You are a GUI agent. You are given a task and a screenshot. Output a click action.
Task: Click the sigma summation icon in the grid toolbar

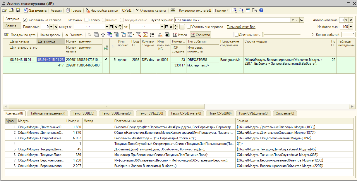coord(145,35)
